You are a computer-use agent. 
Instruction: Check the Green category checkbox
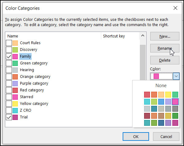(x=9, y=63)
